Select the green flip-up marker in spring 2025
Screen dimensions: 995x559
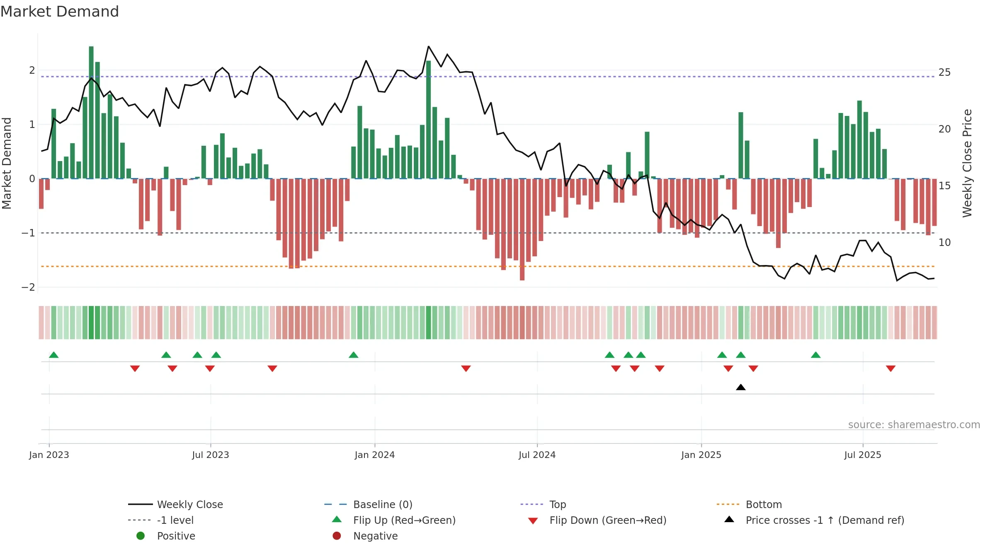pos(816,355)
